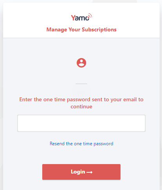
Task: Click the word 'password' in resend link
Action: point(103,144)
